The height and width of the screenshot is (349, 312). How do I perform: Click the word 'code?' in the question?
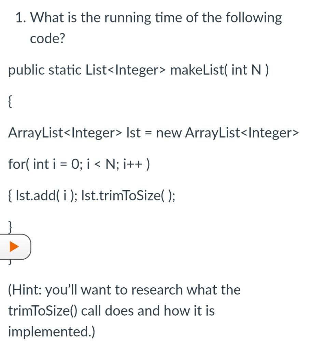click(x=48, y=39)
